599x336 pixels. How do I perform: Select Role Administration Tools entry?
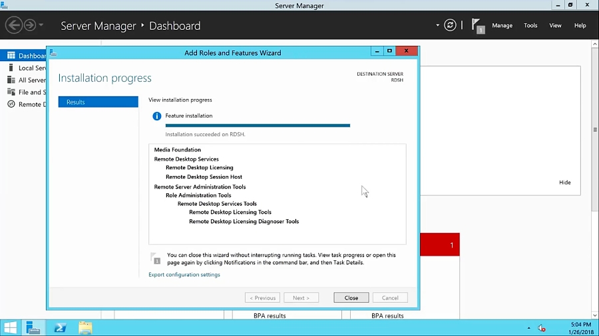198,195
